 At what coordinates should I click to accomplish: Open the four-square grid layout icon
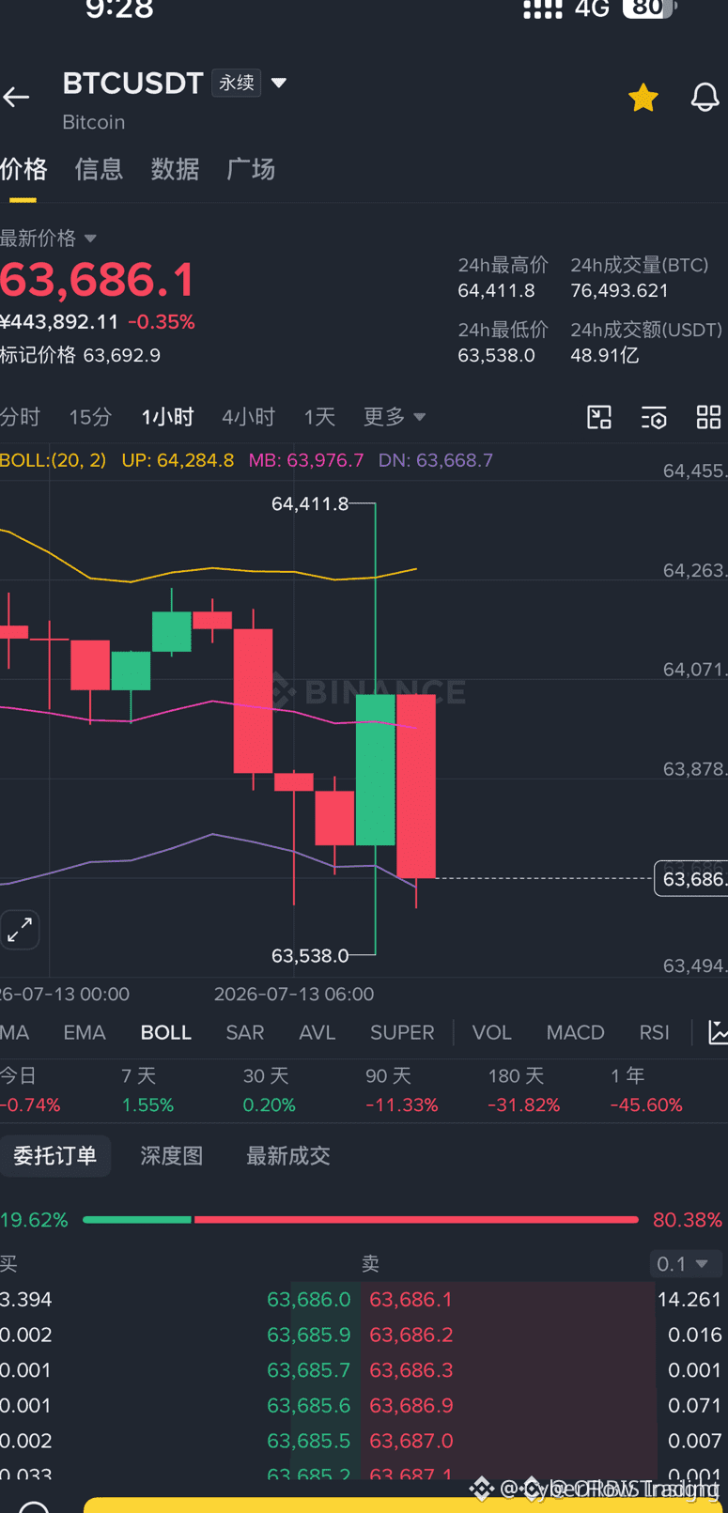(708, 417)
